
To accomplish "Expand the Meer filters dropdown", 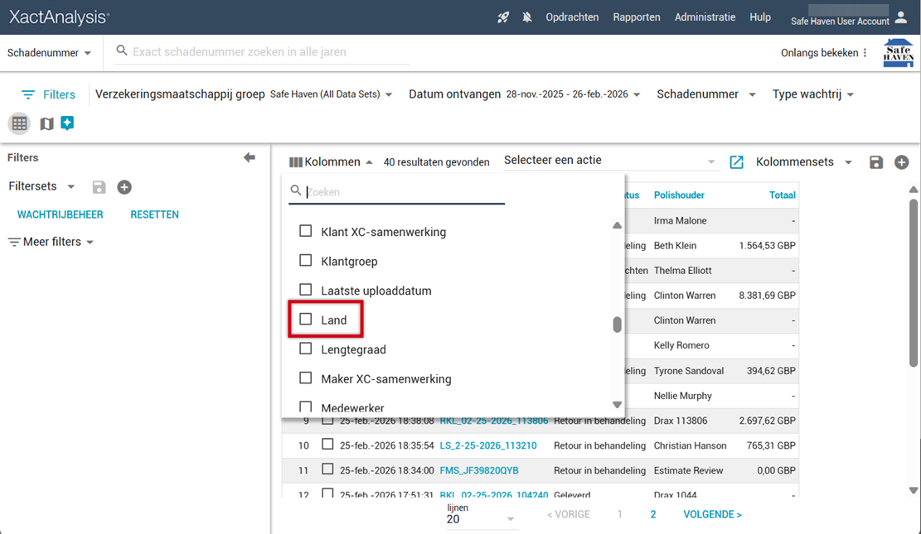I will pos(51,242).
